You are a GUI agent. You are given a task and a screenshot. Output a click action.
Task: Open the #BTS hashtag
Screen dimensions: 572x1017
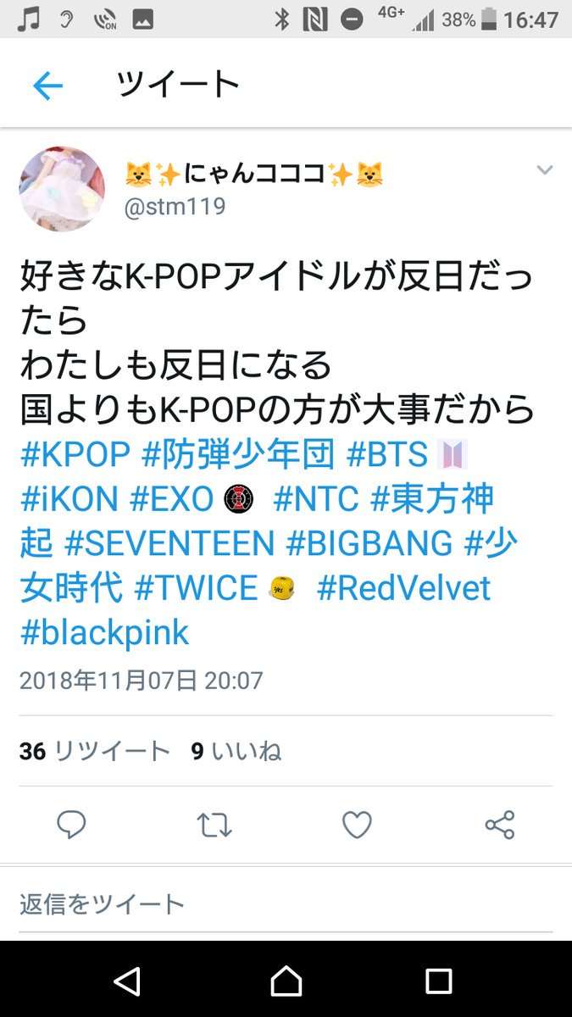(387, 455)
